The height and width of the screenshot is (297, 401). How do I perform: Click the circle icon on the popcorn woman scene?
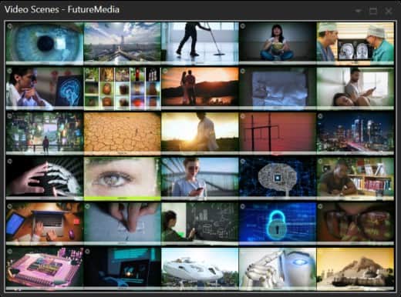243,26
